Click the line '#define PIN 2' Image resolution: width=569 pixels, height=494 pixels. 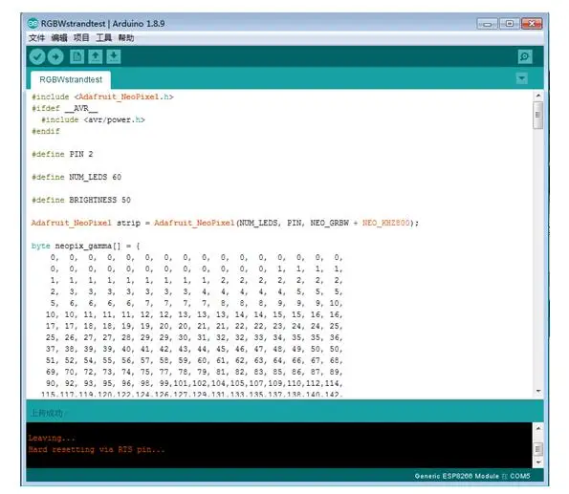(62, 154)
